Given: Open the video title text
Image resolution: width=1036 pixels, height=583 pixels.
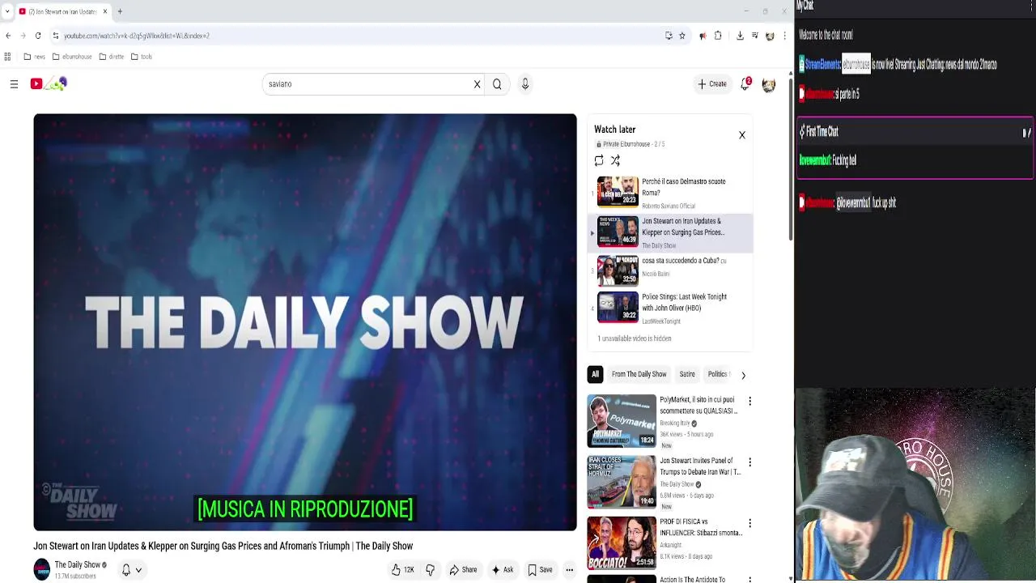Looking at the screenshot, I should tap(223, 546).
